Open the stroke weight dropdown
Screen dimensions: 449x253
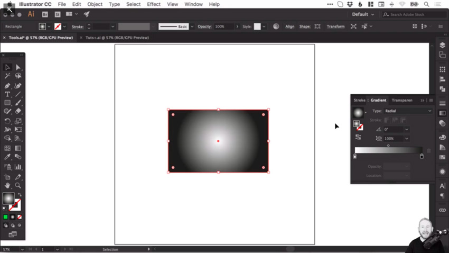[x=113, y=26]
